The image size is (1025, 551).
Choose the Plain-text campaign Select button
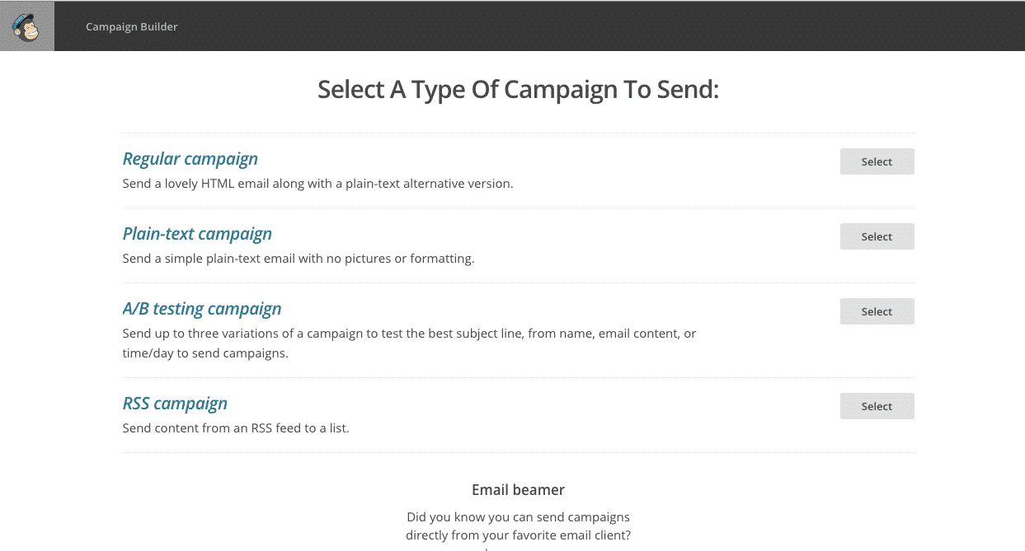(877, 236)
